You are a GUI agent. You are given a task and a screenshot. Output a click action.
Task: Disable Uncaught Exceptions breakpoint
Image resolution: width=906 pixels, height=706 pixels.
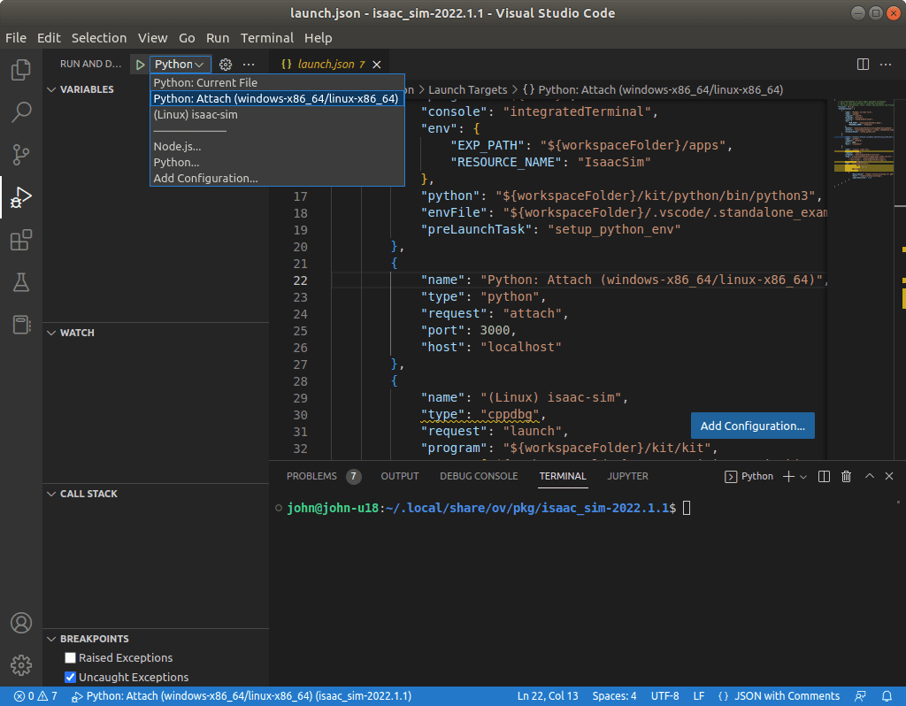[x=71, y=677]
